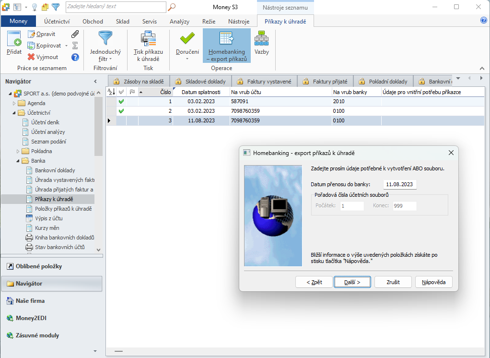Toggle the checkmark on order row 2
The image size is (490, 358).
121,111
